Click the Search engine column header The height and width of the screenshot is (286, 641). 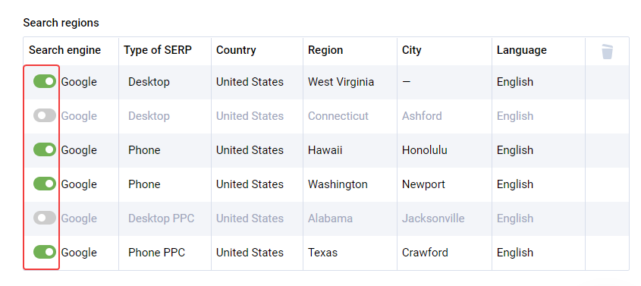[64, 50]
